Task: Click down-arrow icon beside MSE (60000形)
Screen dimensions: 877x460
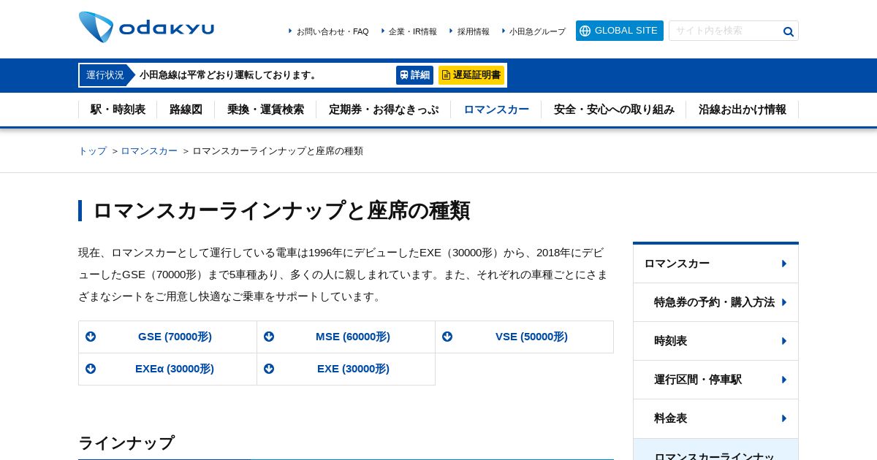Action: (269, 337)
